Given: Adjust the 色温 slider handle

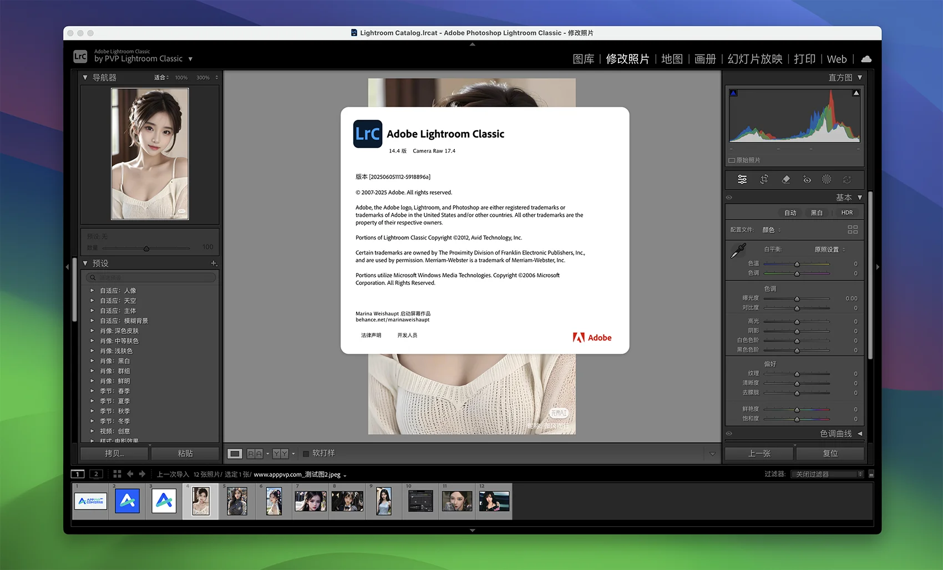Looking at the screenshot, I should click(797, 264).
